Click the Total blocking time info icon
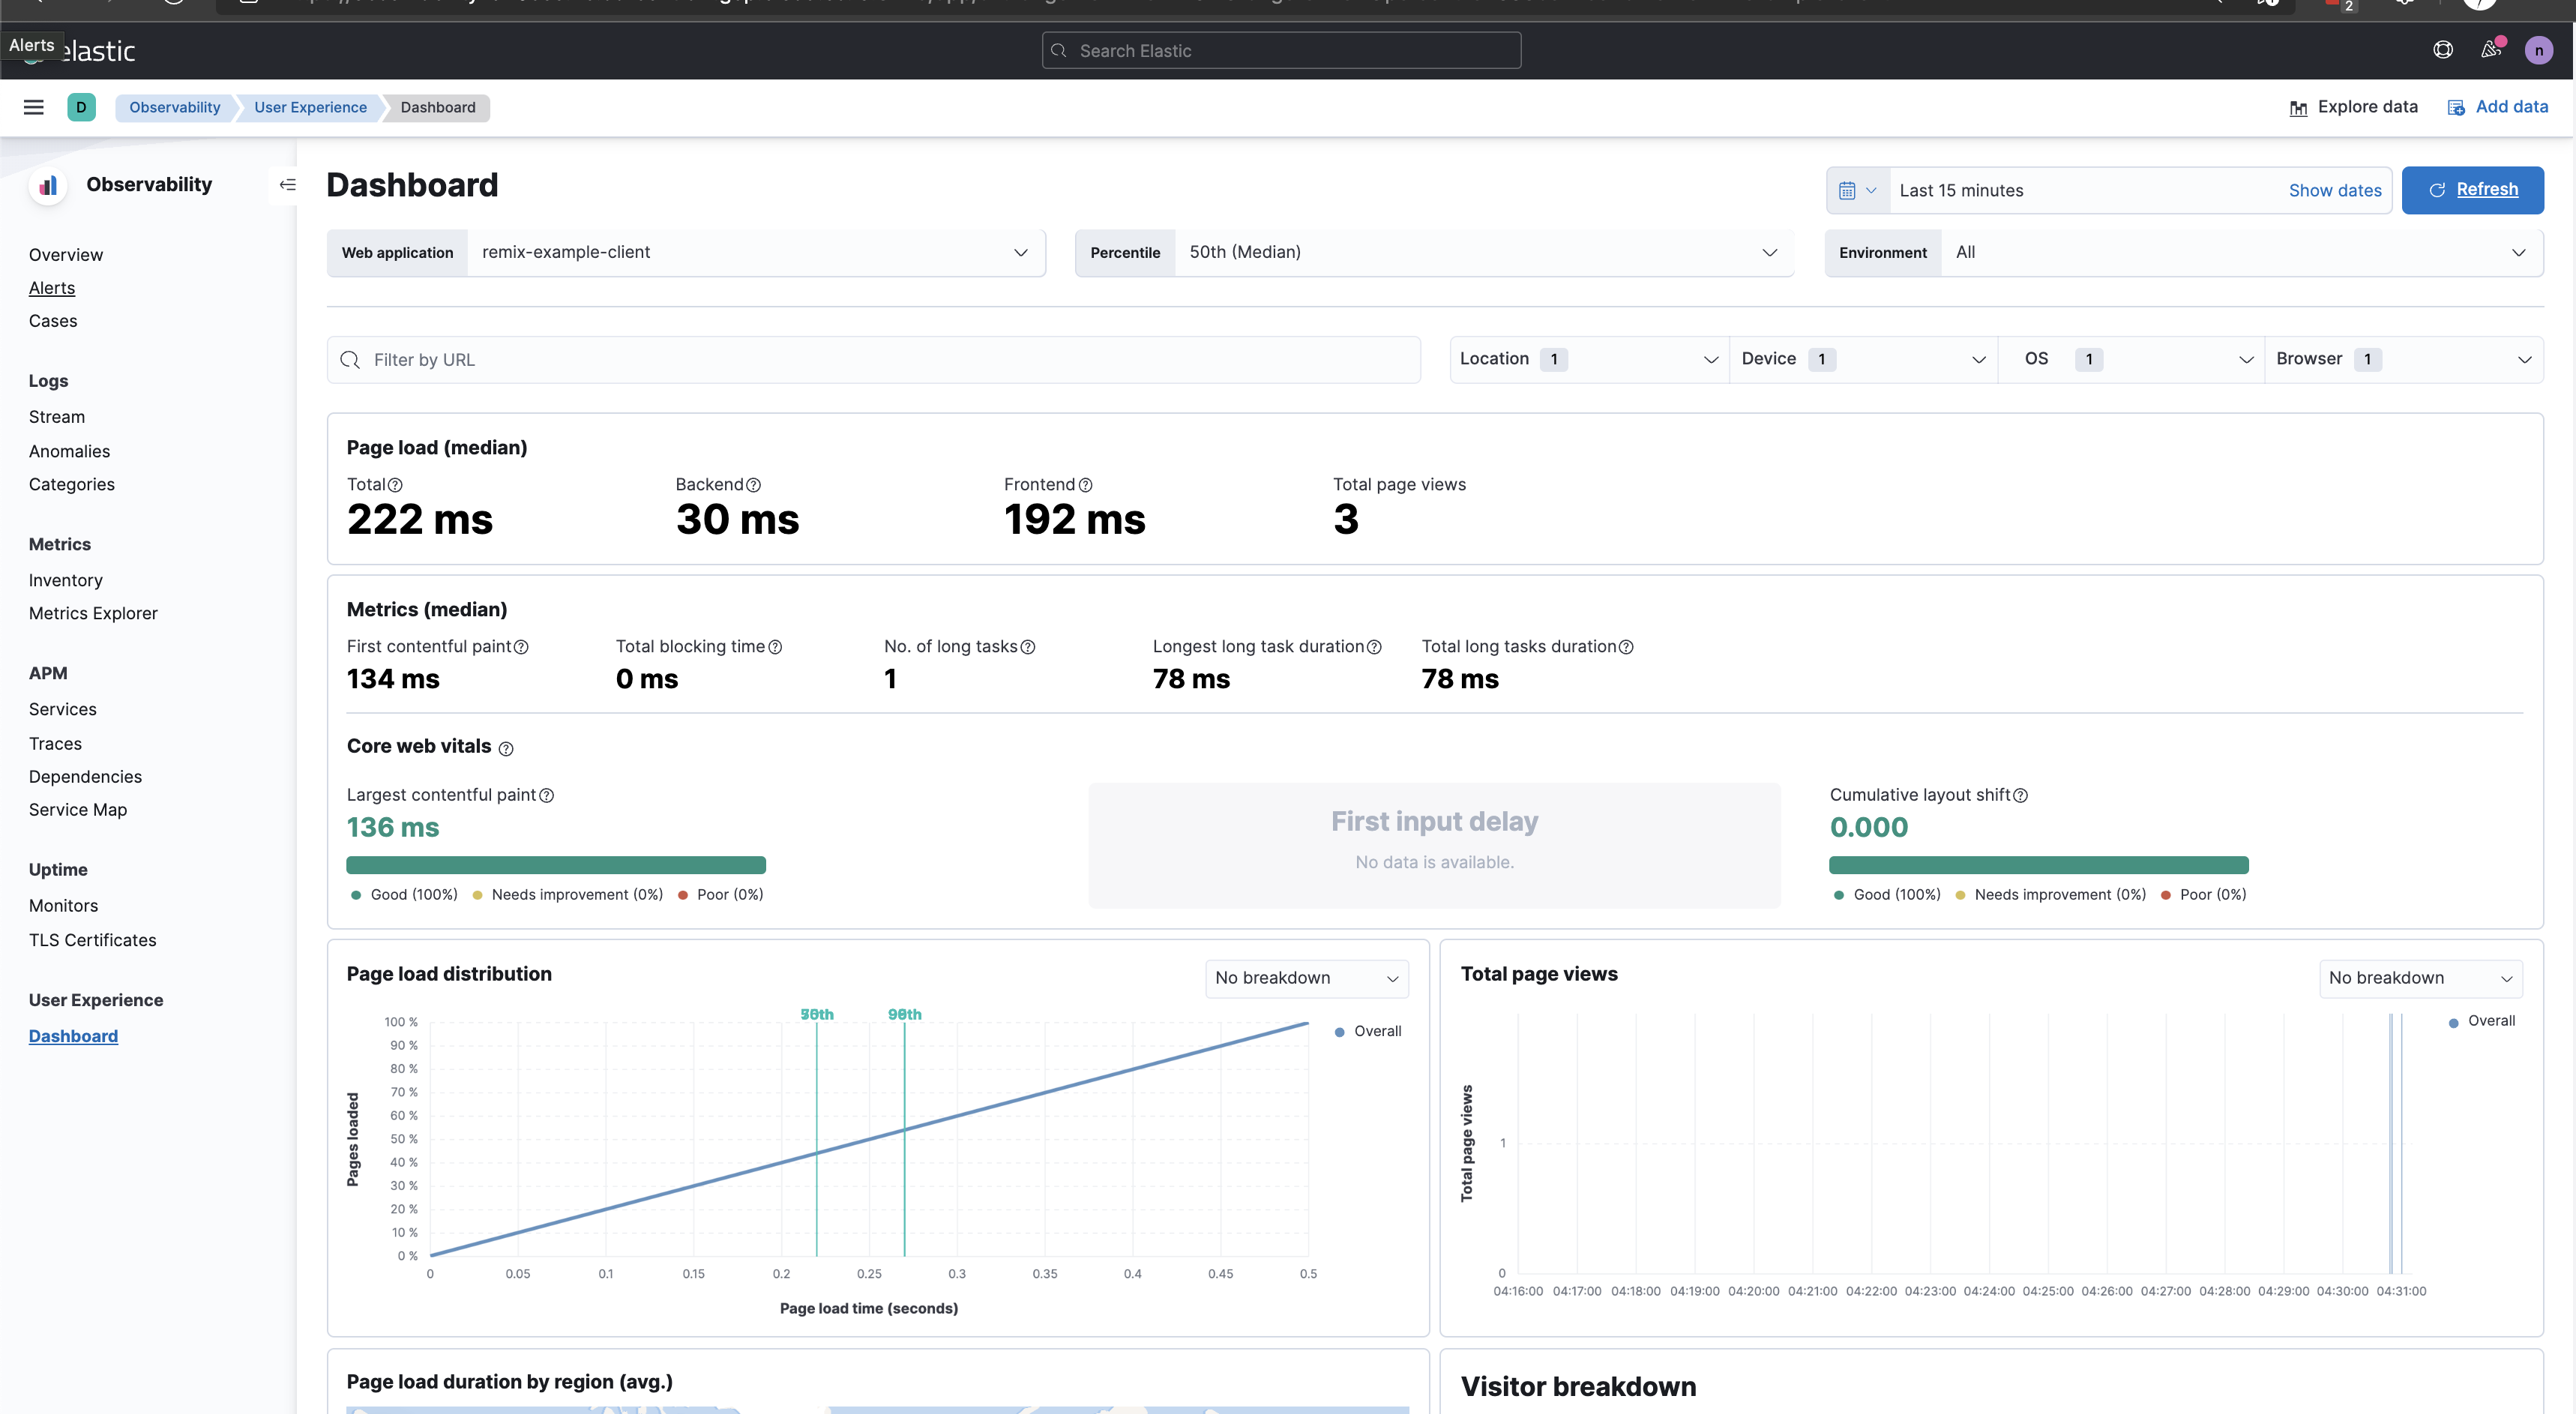 777,646
